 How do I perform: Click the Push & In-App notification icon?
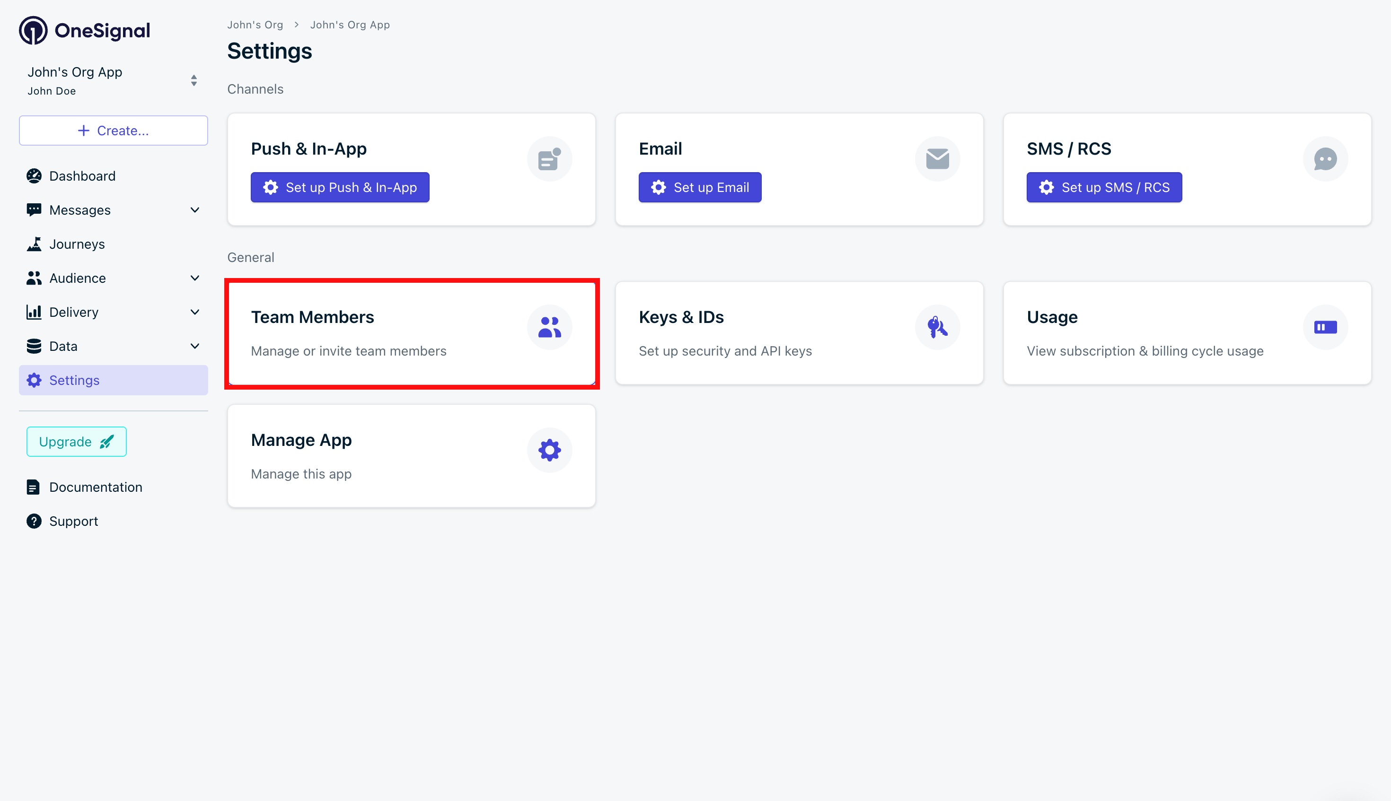point(549,159)
